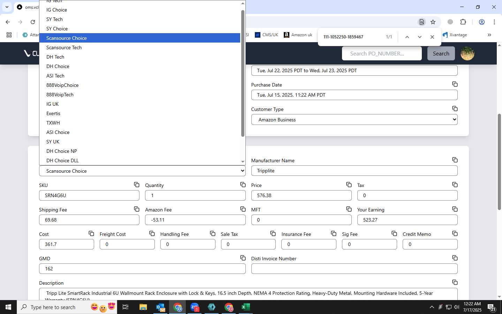
Task: Open the user profile avatar
Action: pos(467,53)
